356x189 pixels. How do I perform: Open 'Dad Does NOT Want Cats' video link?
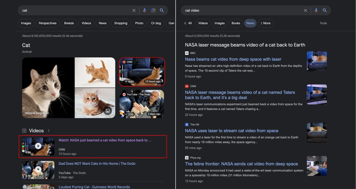pos(97,163)
